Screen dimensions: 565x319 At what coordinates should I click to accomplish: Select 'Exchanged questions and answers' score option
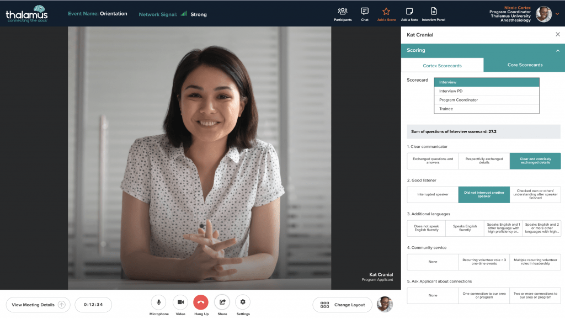point(433,161)
